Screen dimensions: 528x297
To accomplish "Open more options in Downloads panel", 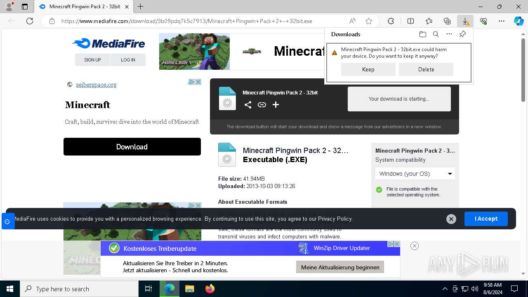I will (449, 34).
